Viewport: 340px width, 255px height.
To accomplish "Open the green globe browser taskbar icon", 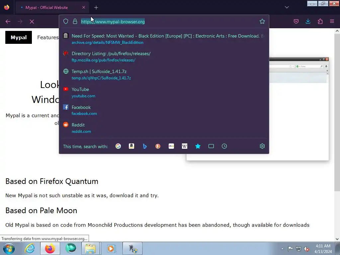I will point(71,248).
